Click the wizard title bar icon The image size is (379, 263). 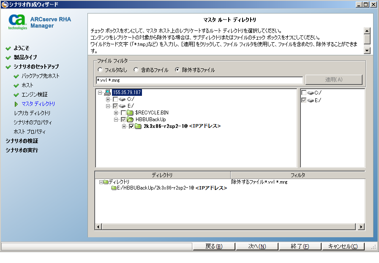click(5, 4)
